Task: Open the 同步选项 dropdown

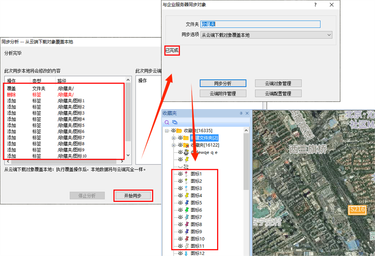Action: [328, 35]
